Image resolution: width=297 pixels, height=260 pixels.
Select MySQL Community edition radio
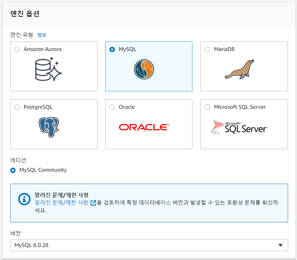point(13,170)
